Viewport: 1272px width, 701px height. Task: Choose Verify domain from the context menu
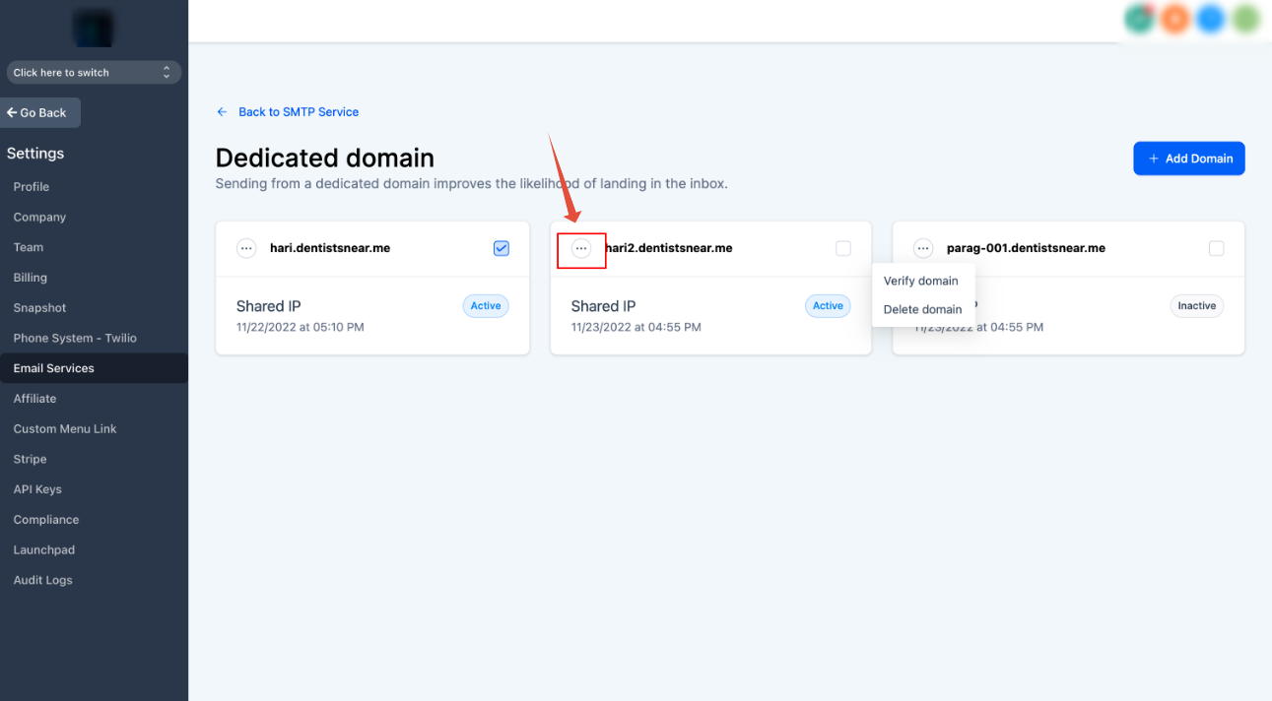[x=920, y=281]
